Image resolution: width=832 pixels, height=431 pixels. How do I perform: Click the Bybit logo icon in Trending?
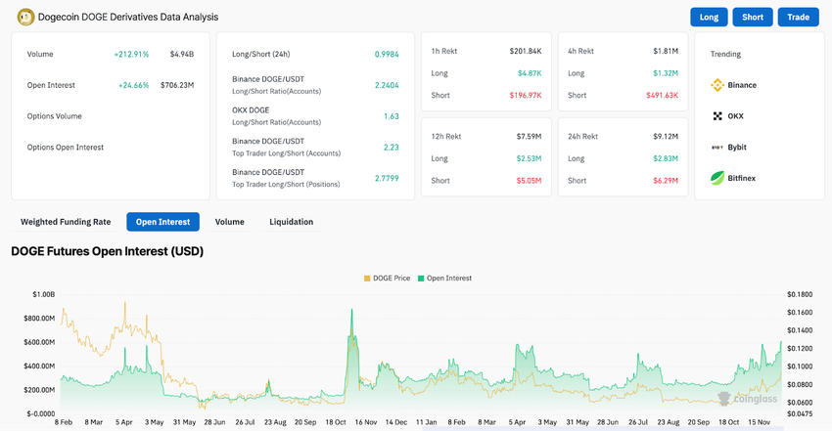tap(717, 148)
